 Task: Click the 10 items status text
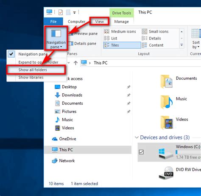(x=56, y=184)
